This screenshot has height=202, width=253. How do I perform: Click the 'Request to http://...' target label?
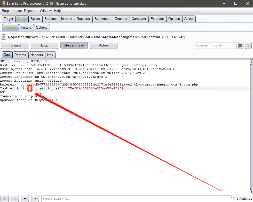coord(97,37)
